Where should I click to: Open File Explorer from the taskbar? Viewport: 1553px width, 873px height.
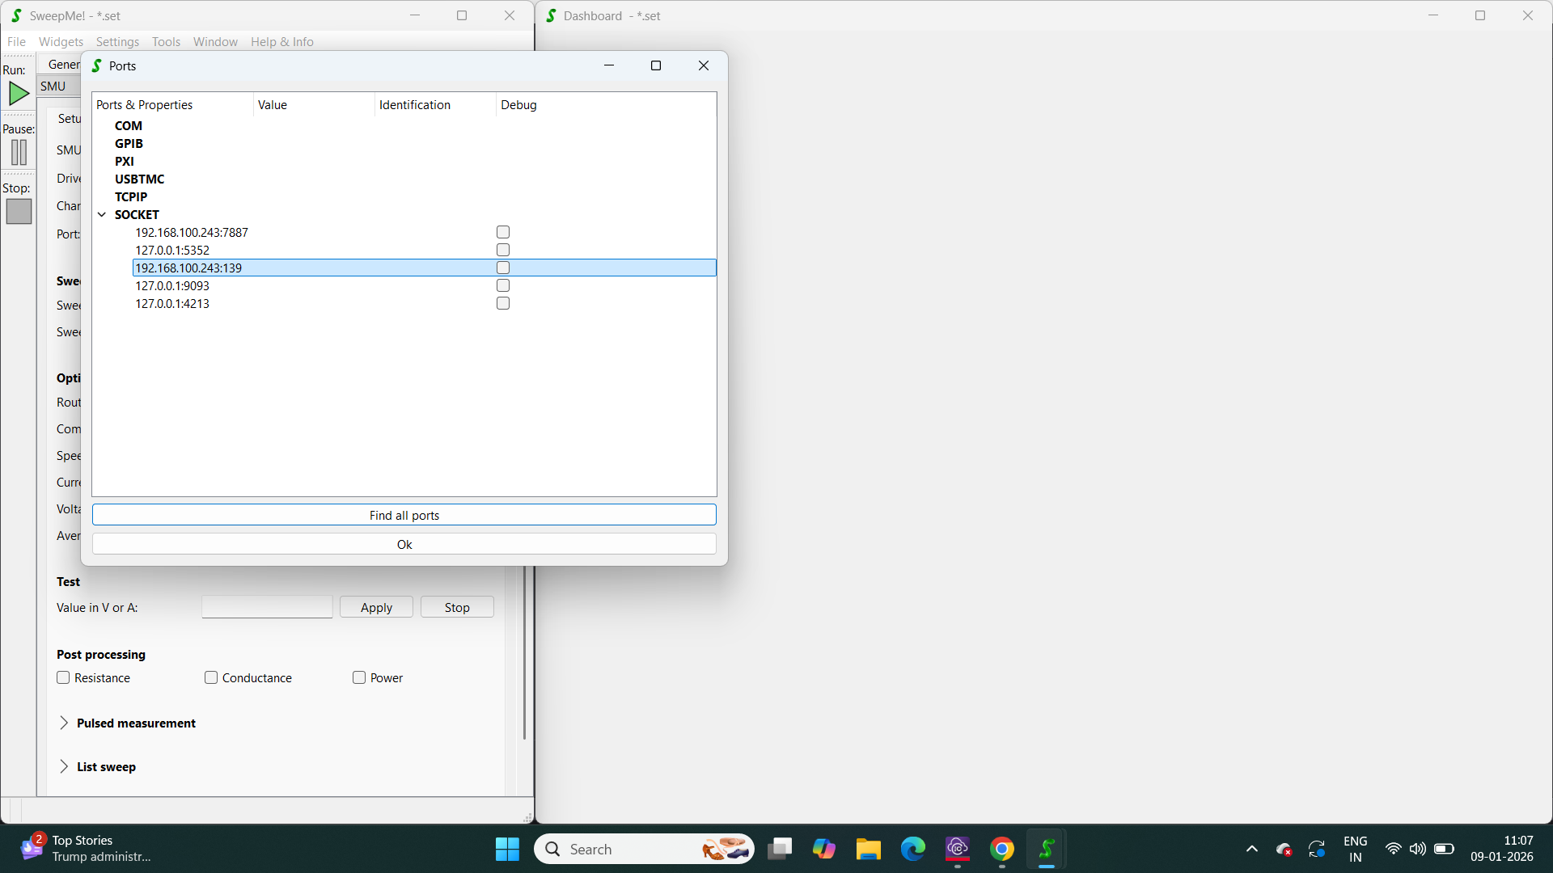click(868, 849)
